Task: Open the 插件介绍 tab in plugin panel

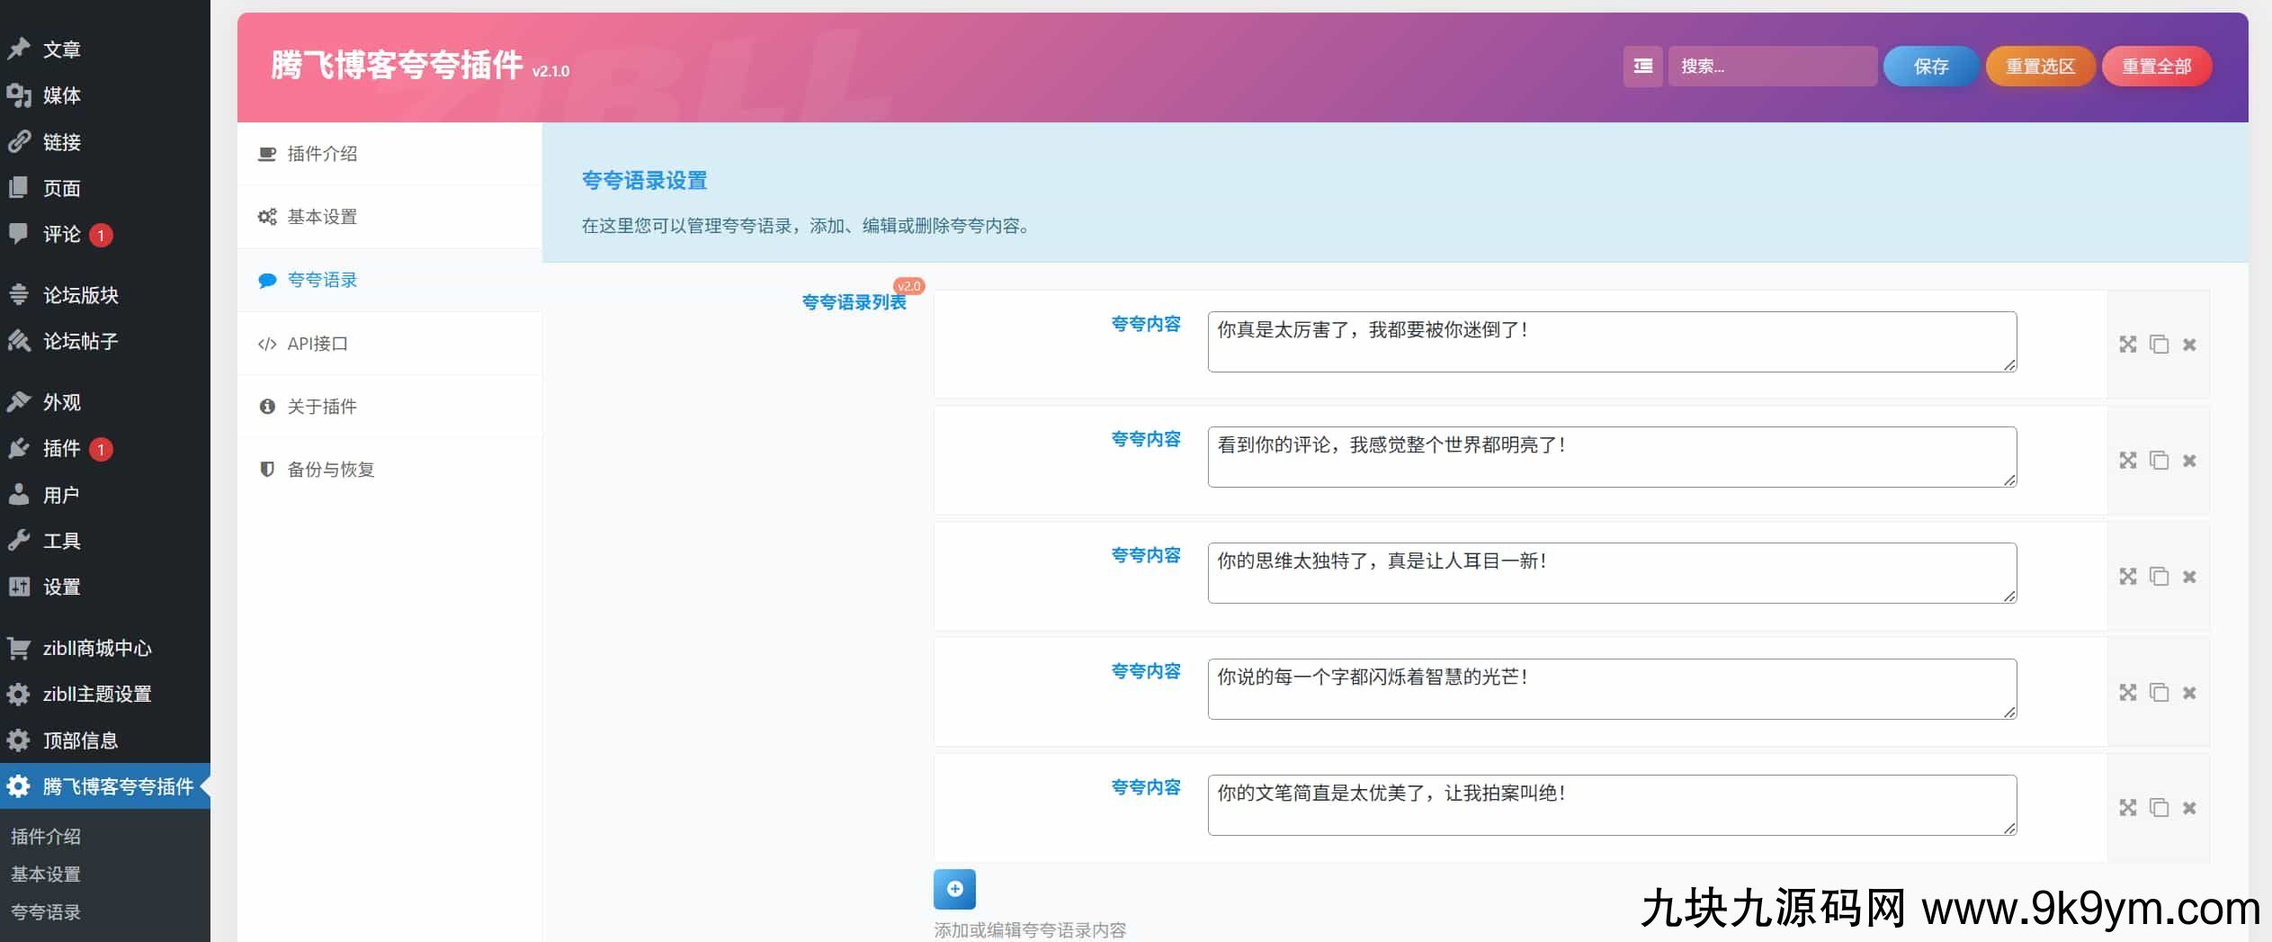Action: 322,154
